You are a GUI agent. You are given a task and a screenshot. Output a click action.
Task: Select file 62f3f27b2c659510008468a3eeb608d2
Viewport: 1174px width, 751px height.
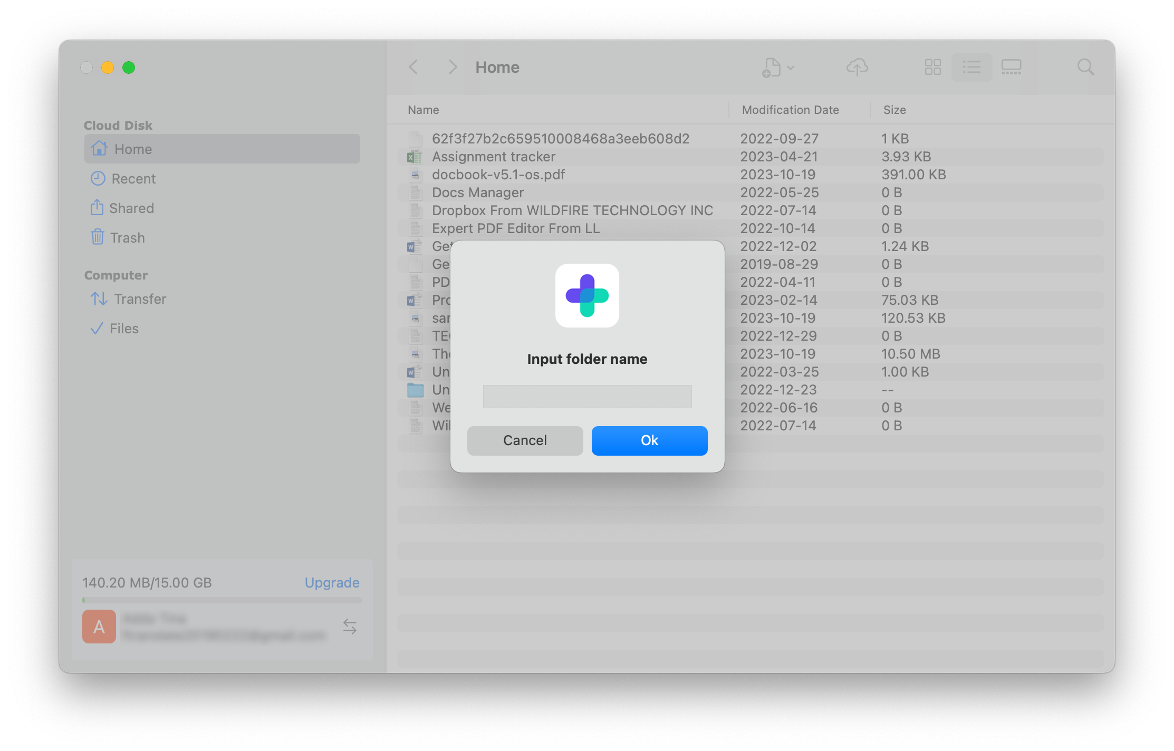click(561, 139)
